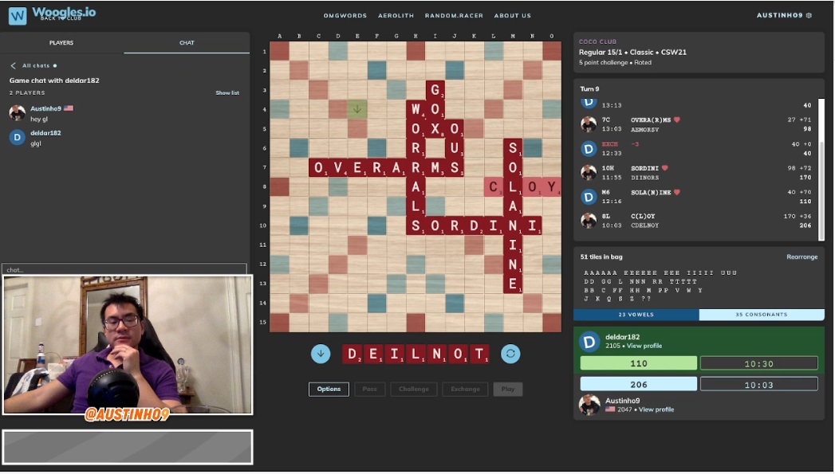Click the 23 VOWELS bar segment

[636, 315]
